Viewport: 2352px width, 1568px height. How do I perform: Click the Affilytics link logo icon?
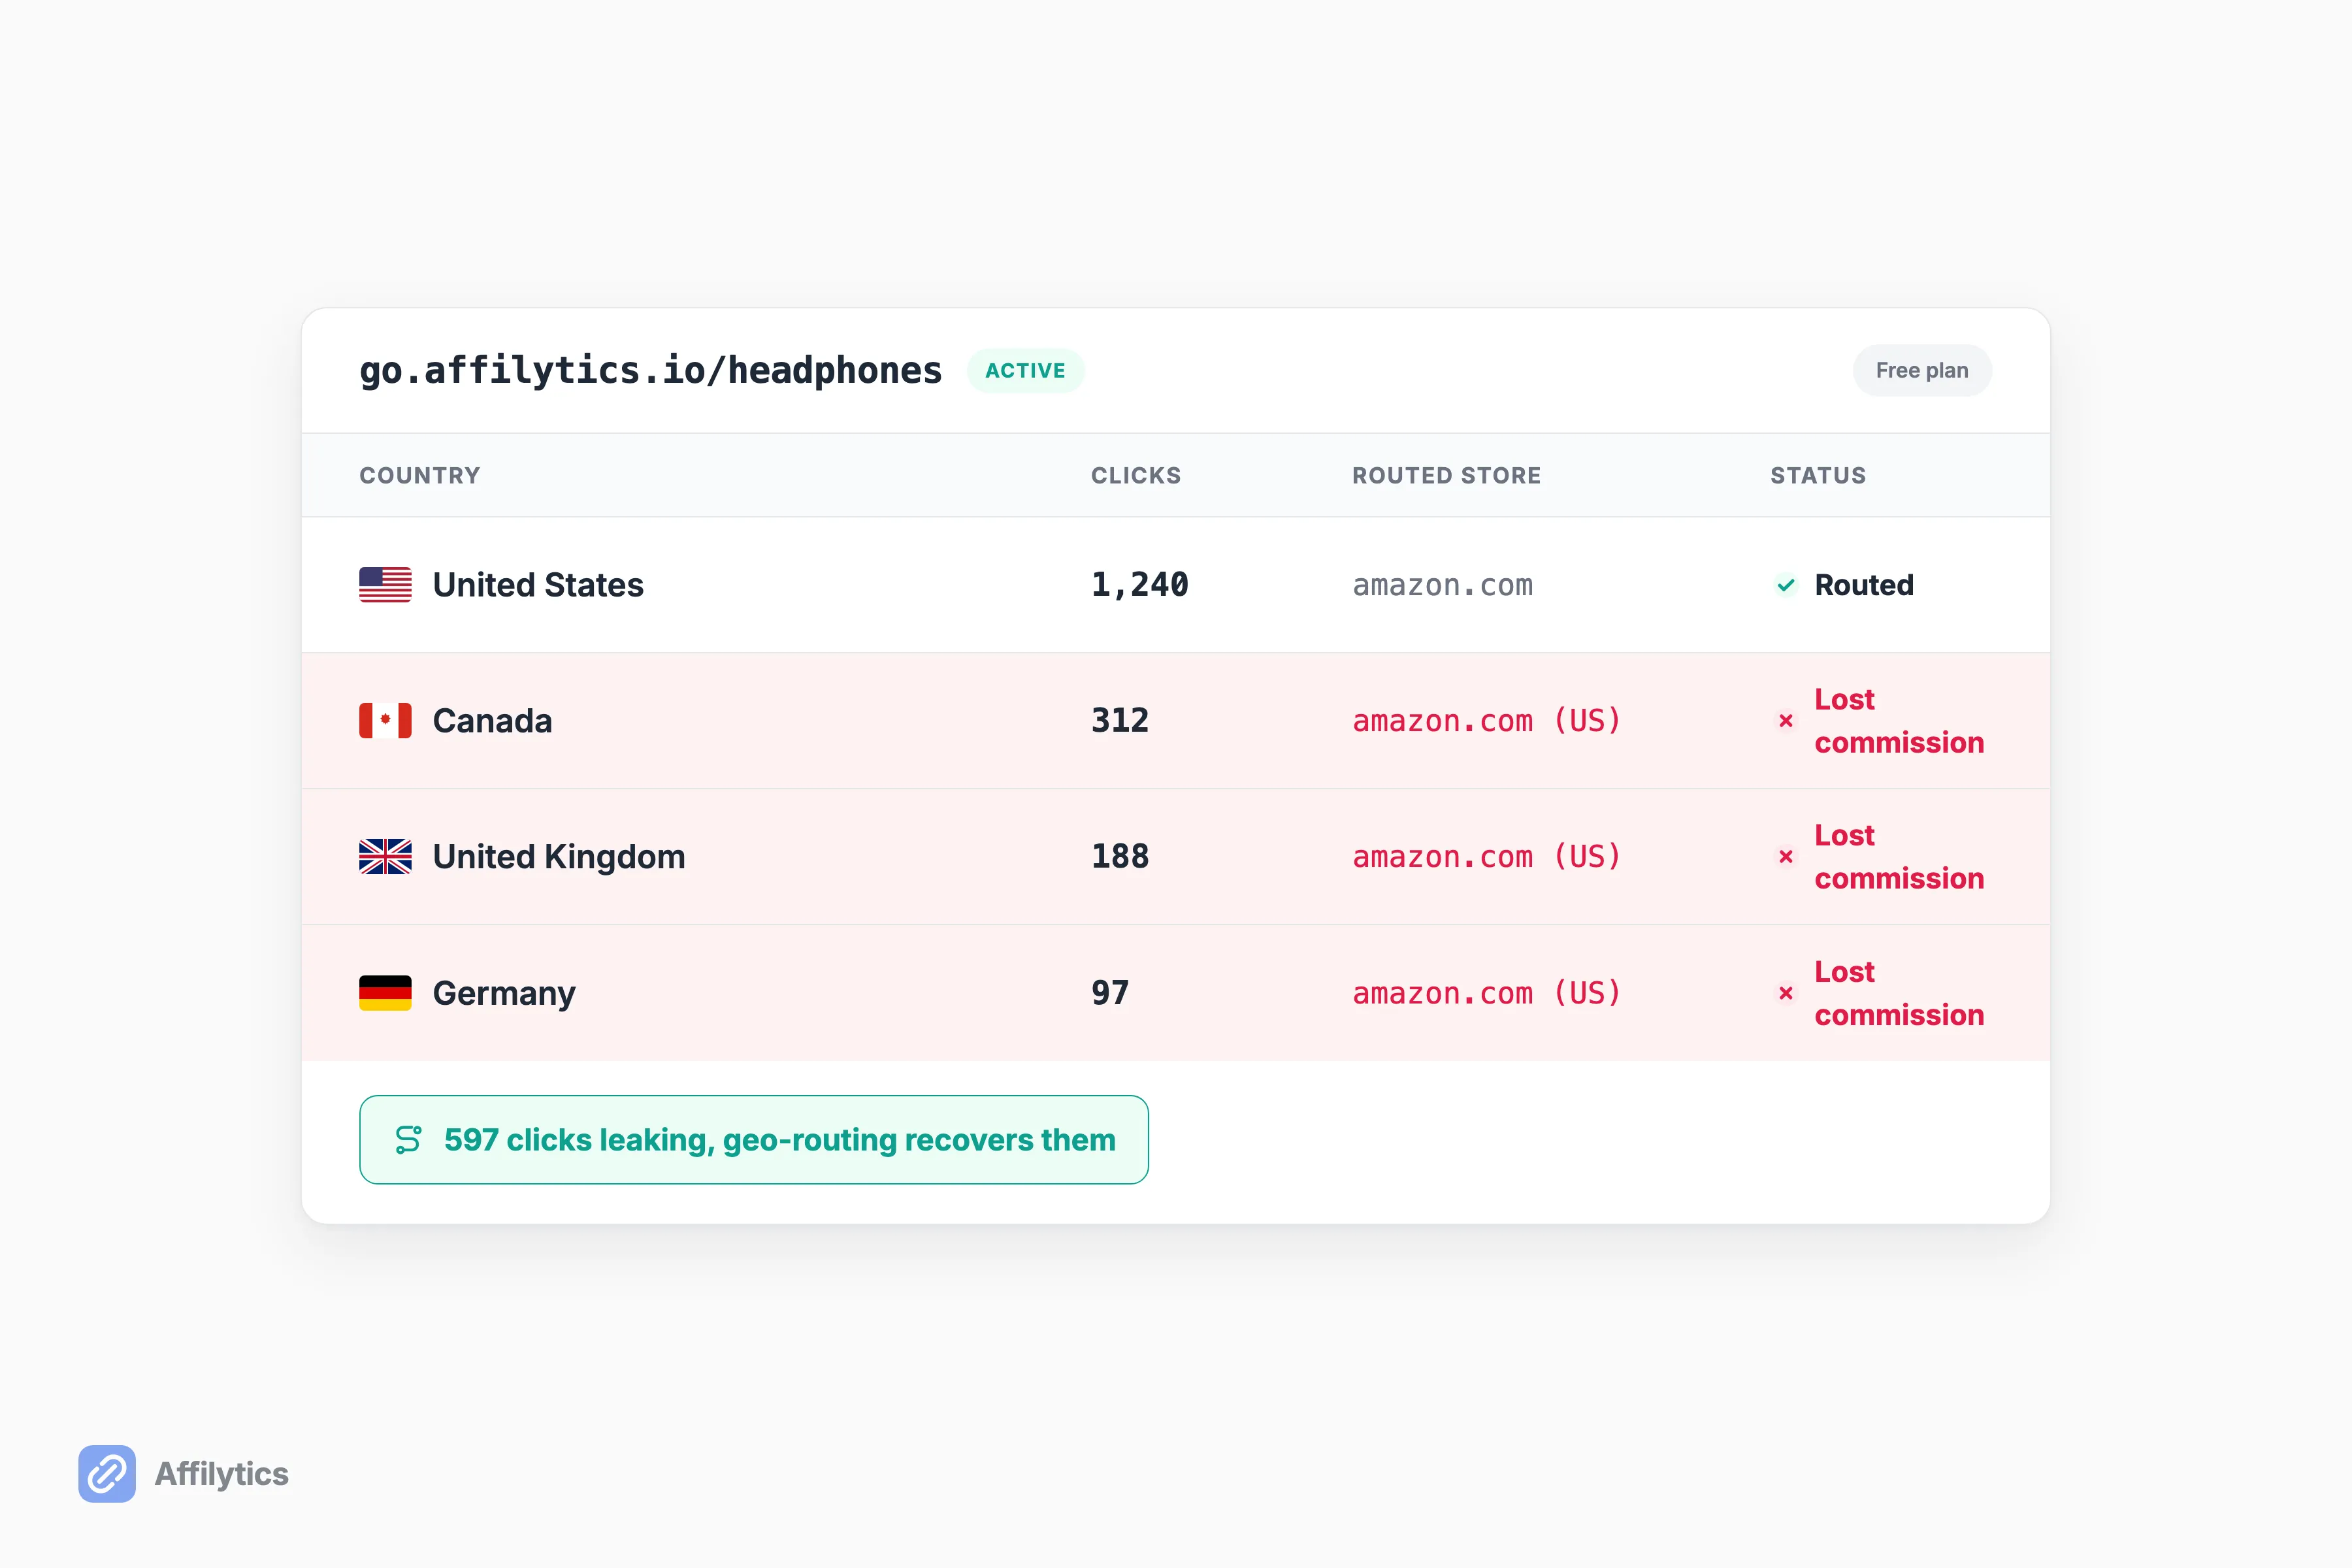[x=107, y=1474]
